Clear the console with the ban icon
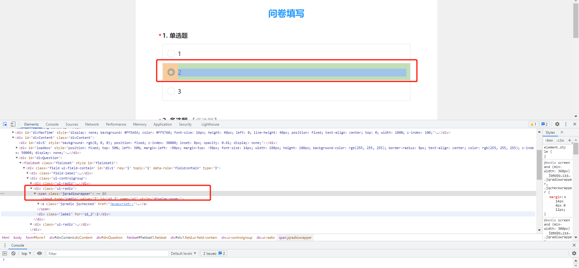This screenshot has height=268, width=579. click(14, 253)
